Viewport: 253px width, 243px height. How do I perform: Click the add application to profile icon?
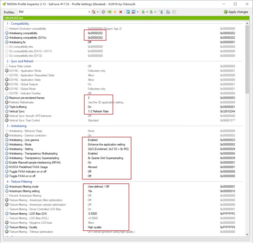pos(128,12)
